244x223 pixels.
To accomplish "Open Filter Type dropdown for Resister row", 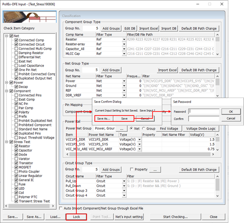I will (124, 39).
